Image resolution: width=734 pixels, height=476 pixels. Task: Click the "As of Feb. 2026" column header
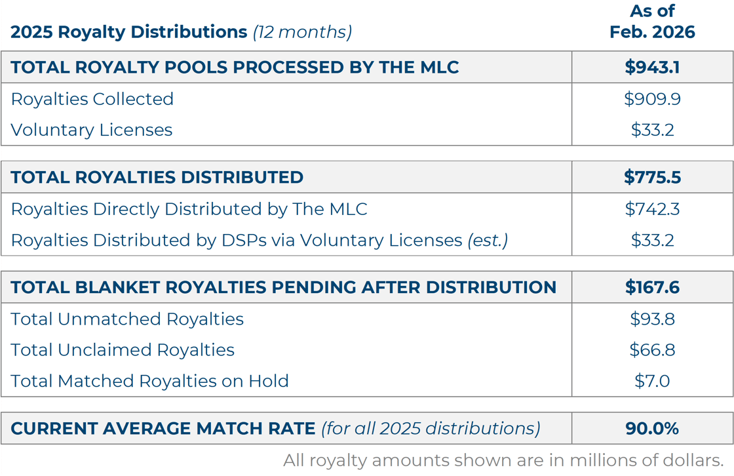coord(652,22)
